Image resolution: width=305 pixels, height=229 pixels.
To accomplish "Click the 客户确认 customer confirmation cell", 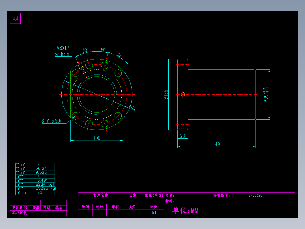I will 20,213.
